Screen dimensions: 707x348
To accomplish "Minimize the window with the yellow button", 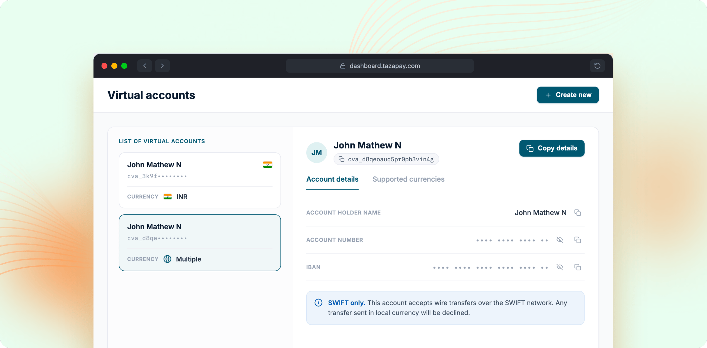I will 114,66.
